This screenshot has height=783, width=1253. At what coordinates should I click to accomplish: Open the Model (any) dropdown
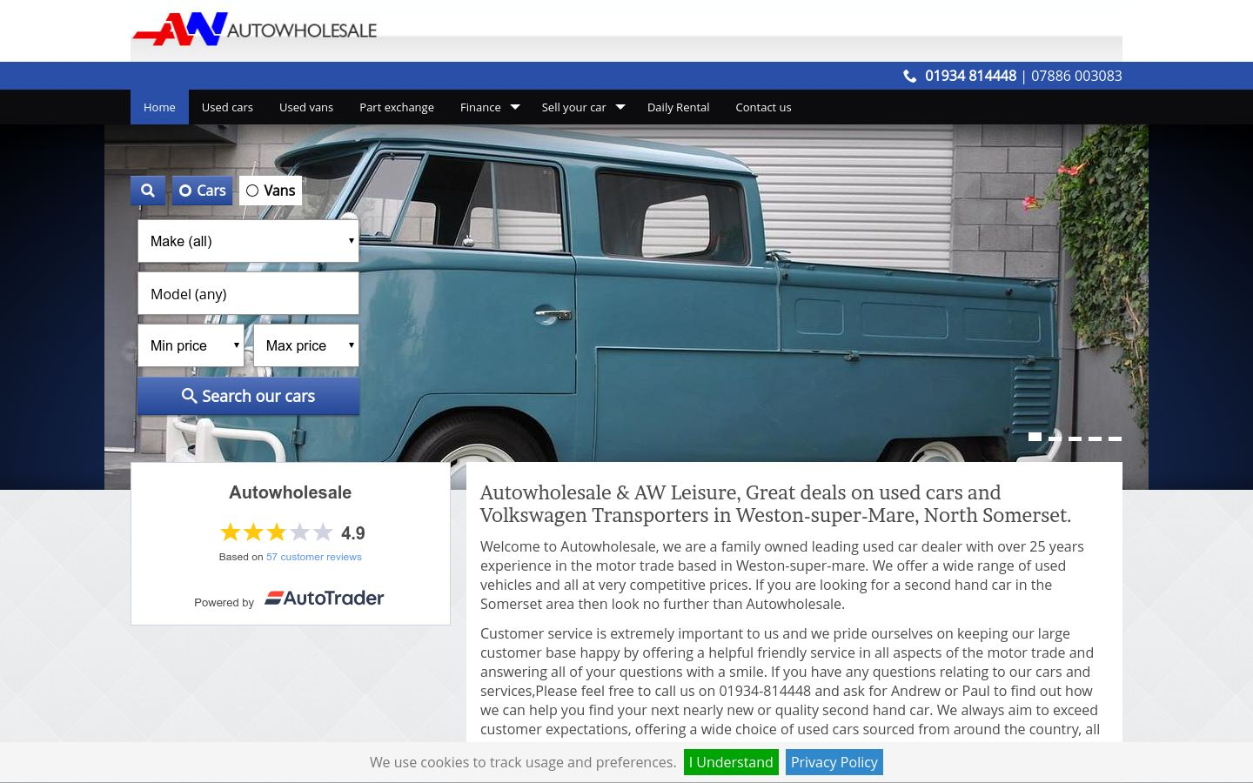point(248,294)
